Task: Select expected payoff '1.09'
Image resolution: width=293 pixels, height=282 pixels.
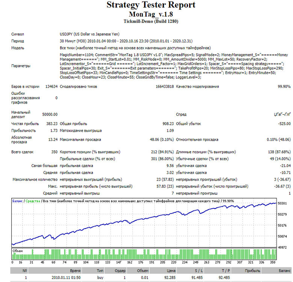Action: click(170, 131)
